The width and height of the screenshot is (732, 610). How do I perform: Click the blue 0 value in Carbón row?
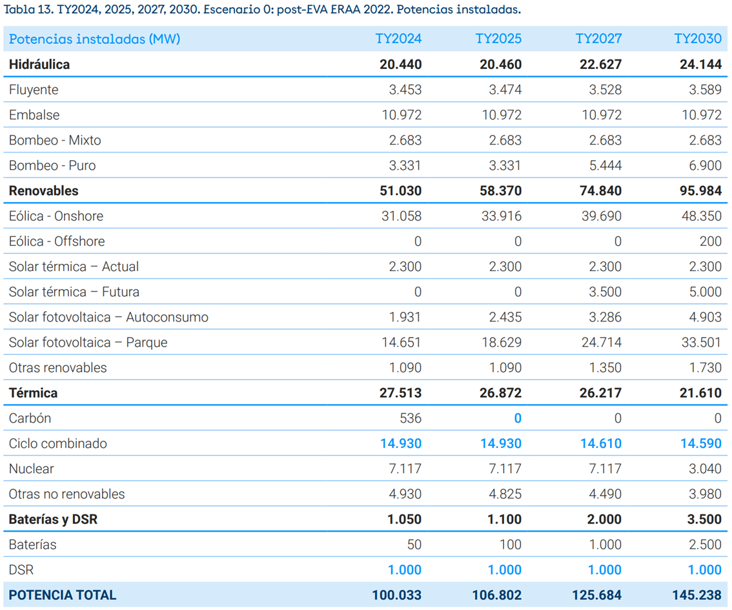[517, 418]
